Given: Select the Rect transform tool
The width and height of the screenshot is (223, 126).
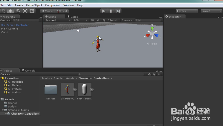Looking at the screenshot, I should click(32, 11).
